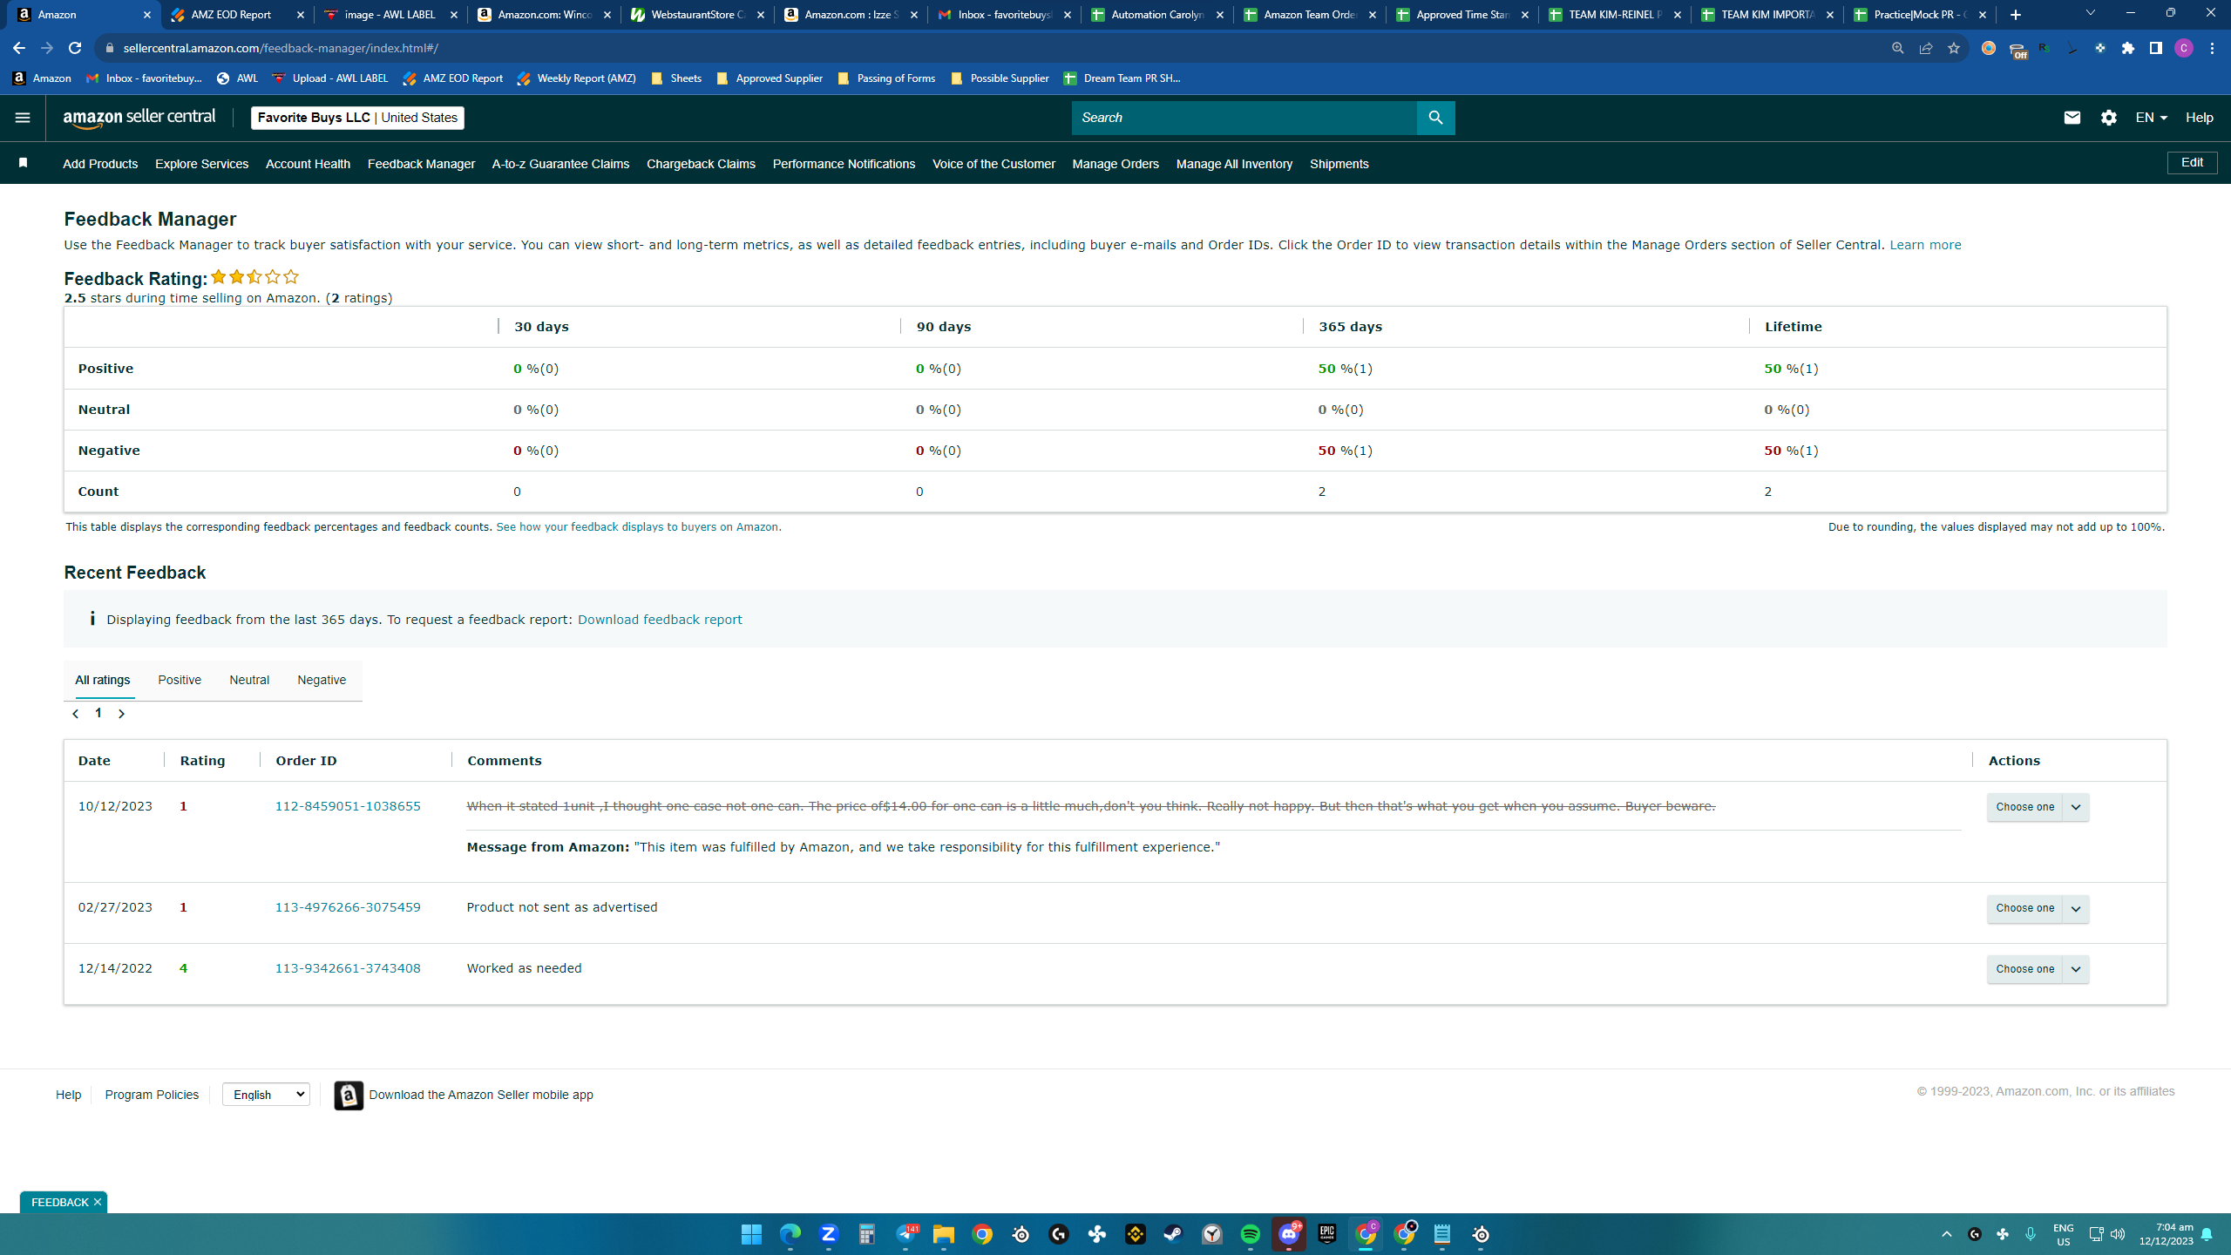
Task: Close the FEEDBACK tab with X
Action: pos(98,1202)
